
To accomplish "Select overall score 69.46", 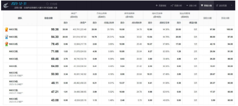I will pos(55,59).
